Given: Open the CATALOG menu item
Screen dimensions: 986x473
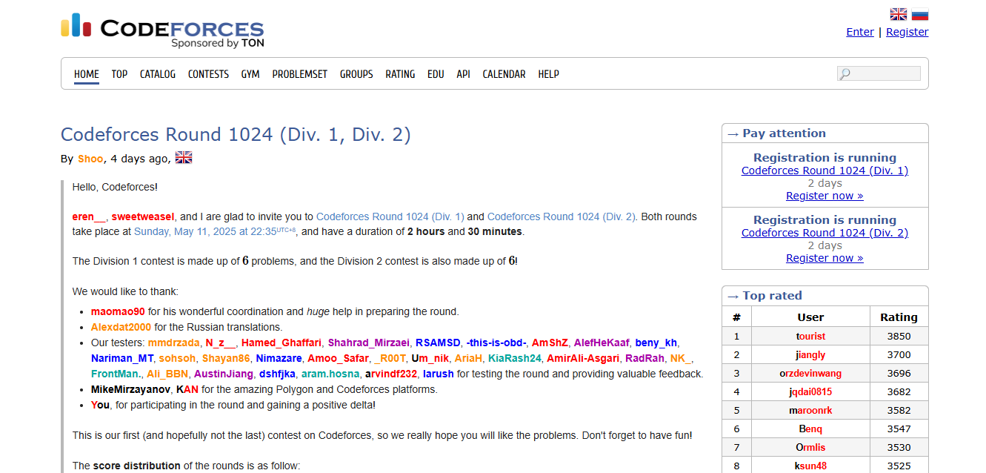Looking at the screenshot, I should [158, 74].
